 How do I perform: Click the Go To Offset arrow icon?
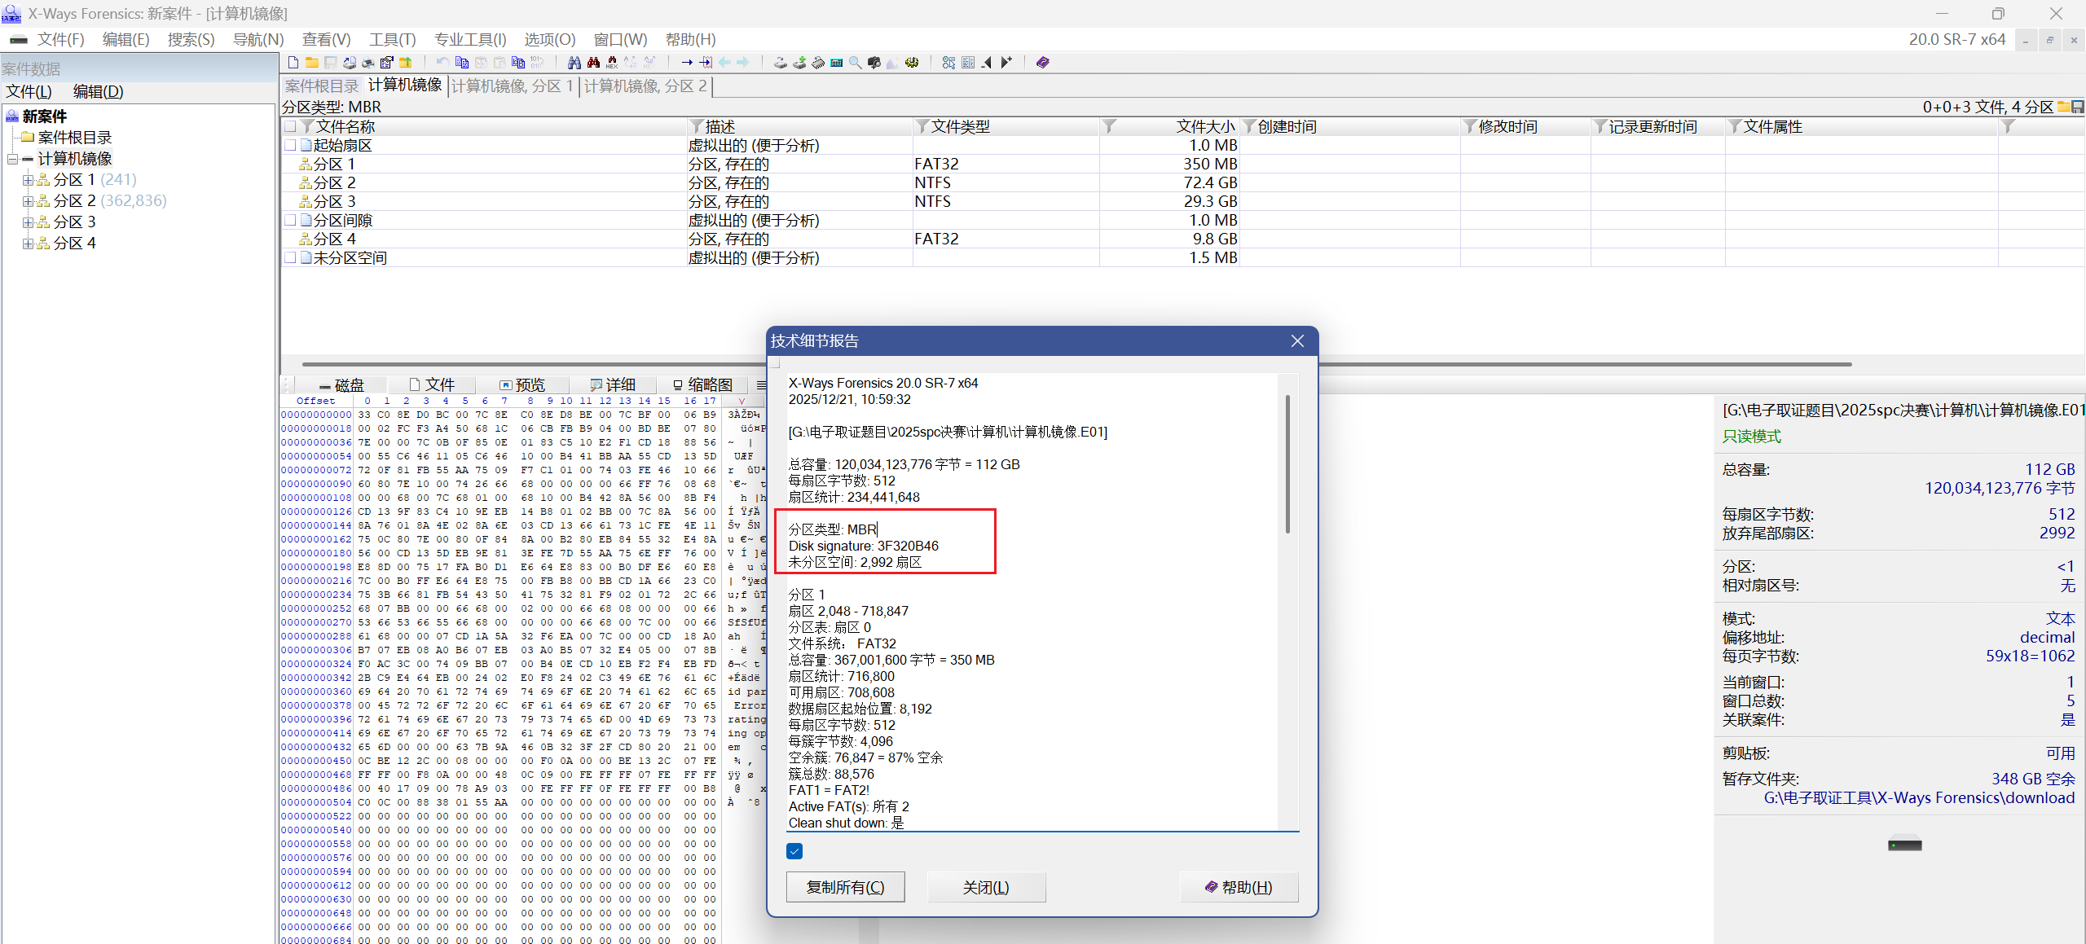(x=687, y=63)
